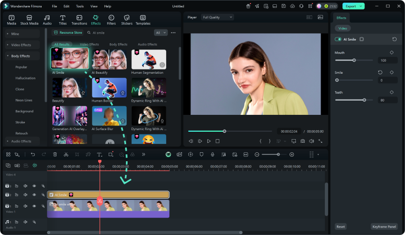Reset the Smile parameter
Screen dimensions: 405x235
(380, 72)
